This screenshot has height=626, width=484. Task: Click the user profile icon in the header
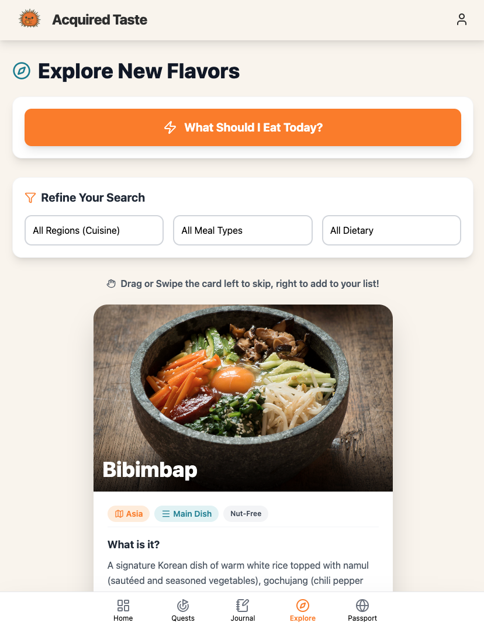pos(462,19)
